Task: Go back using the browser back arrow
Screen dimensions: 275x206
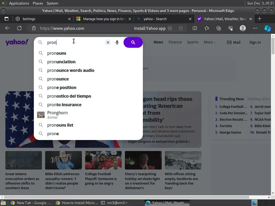Action: [7, 28]
